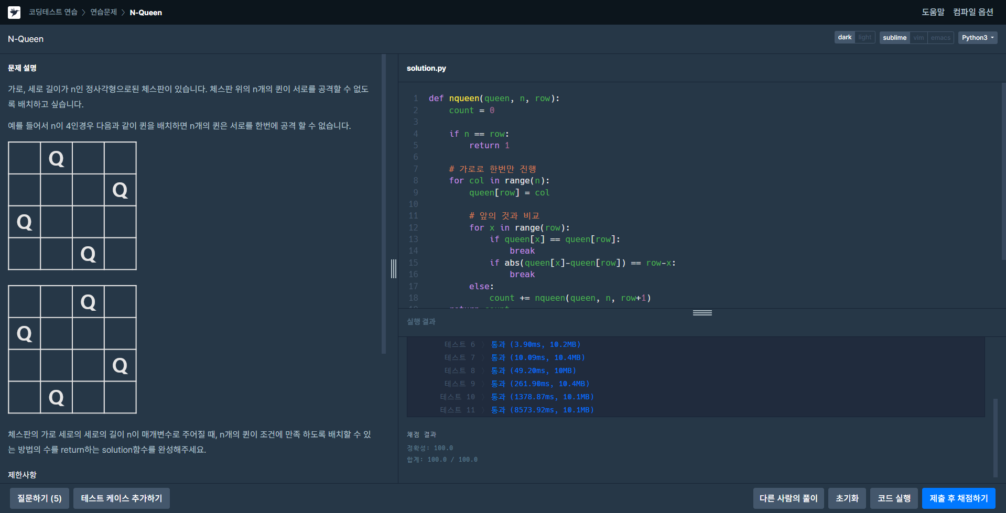The image size is (1006, 513).
Task: Open the 연습문제 breadcrumb link
Action: click(103, 12)
